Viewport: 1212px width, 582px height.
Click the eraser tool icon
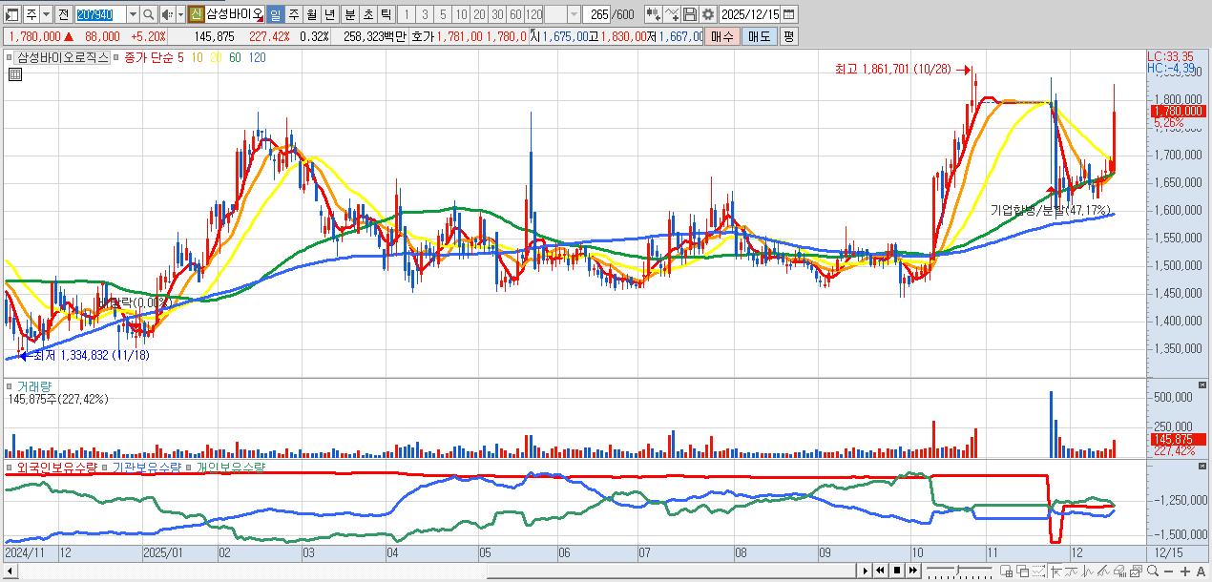coord(1120,571)
